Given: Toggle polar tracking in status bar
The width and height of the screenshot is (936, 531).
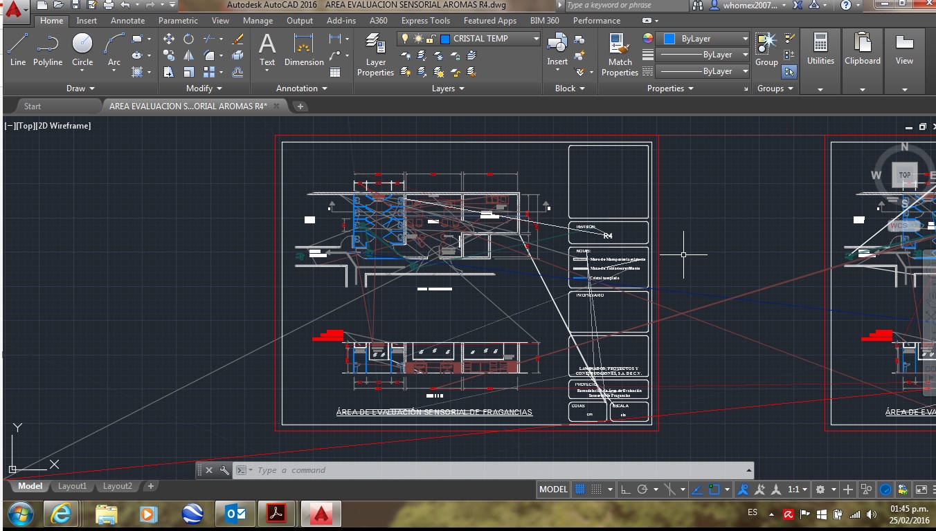Looking at the screenshot, I should [642, 489].
